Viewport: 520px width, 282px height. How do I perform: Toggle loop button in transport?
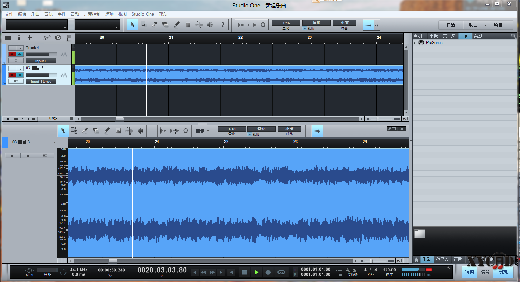click(281, 272)
